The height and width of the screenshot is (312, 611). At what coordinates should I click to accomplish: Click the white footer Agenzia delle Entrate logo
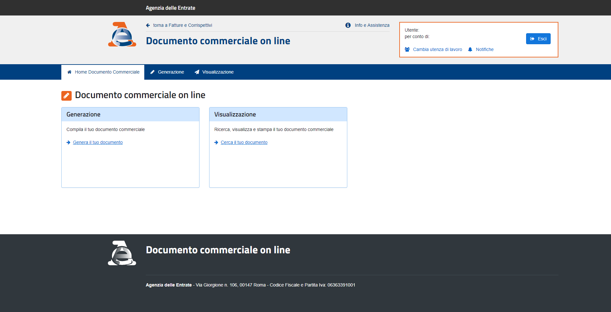coord(122,253)
